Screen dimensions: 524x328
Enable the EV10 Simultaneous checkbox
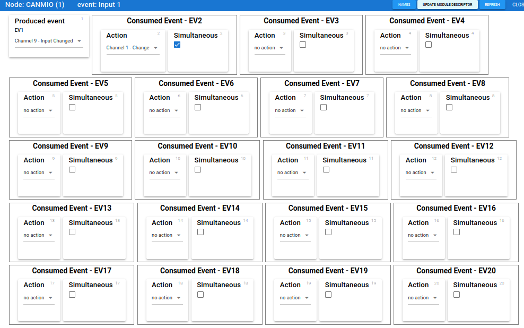(x=198, y=170)
